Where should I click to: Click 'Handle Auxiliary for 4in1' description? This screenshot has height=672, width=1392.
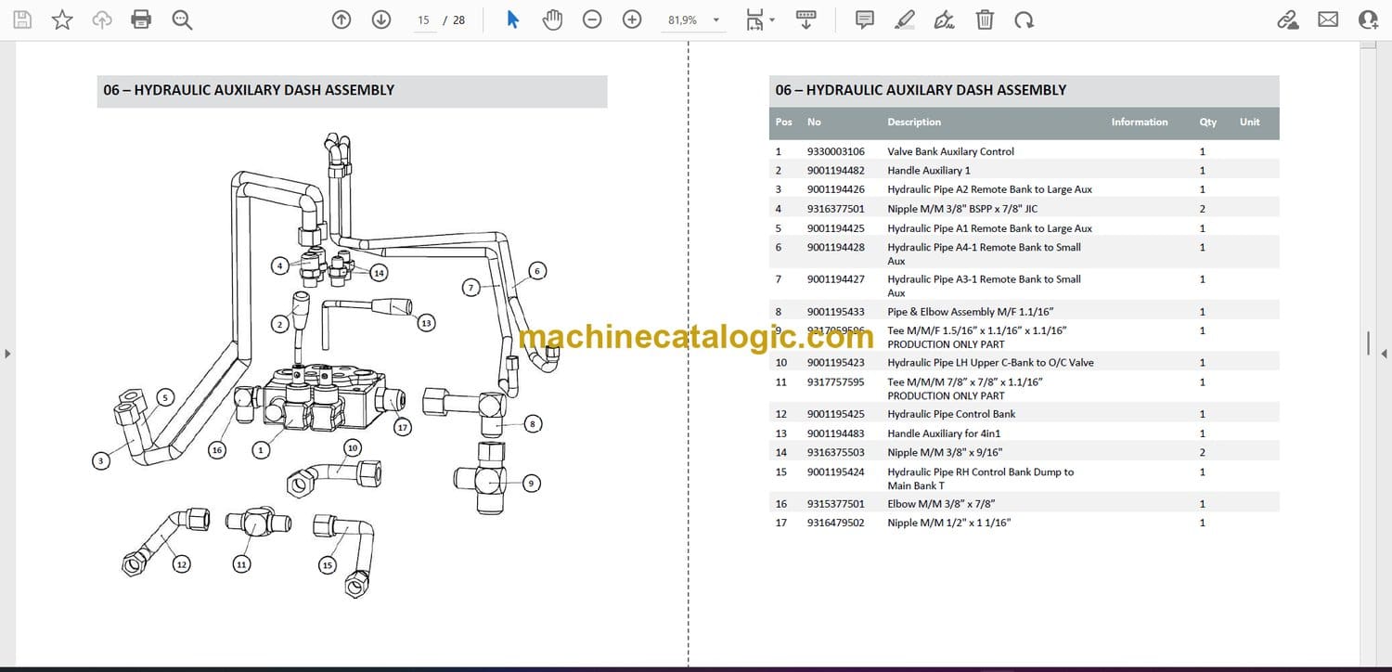click(x=944, y=433)
